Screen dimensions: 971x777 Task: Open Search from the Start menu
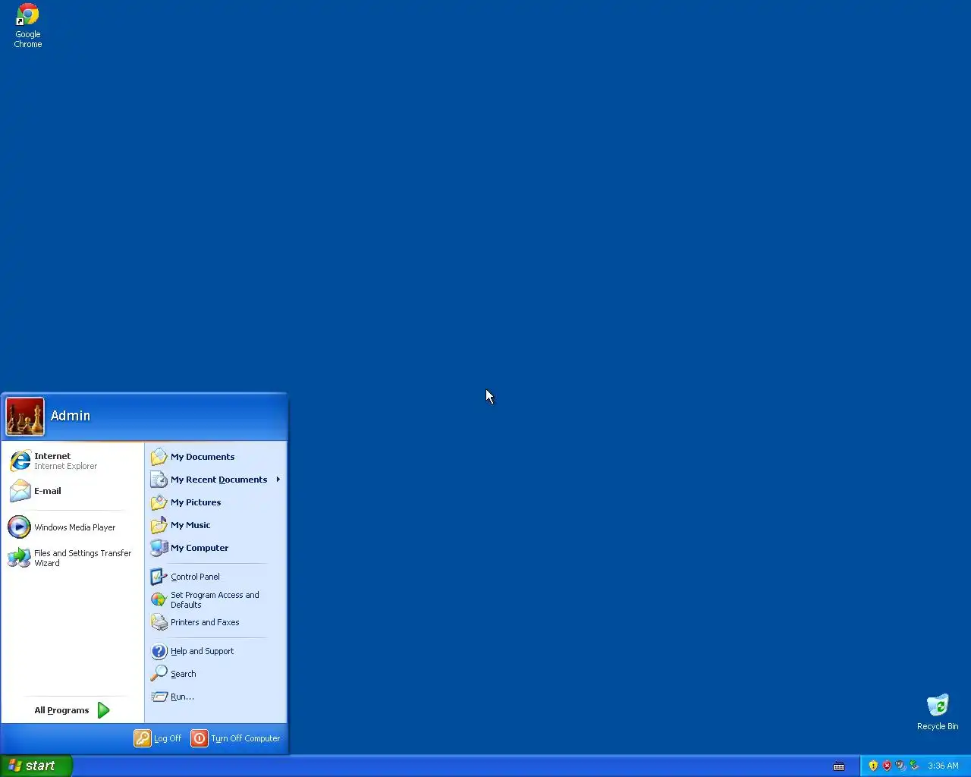tap(216, 674)
